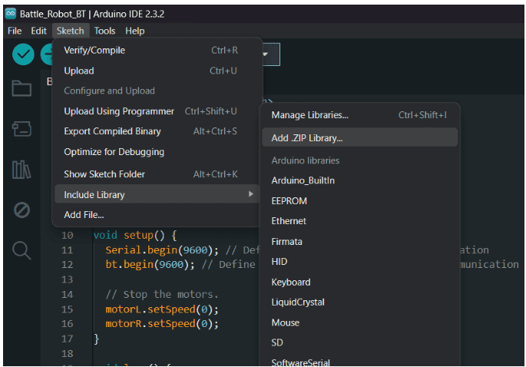Open the Tools menu

(104, 31)
